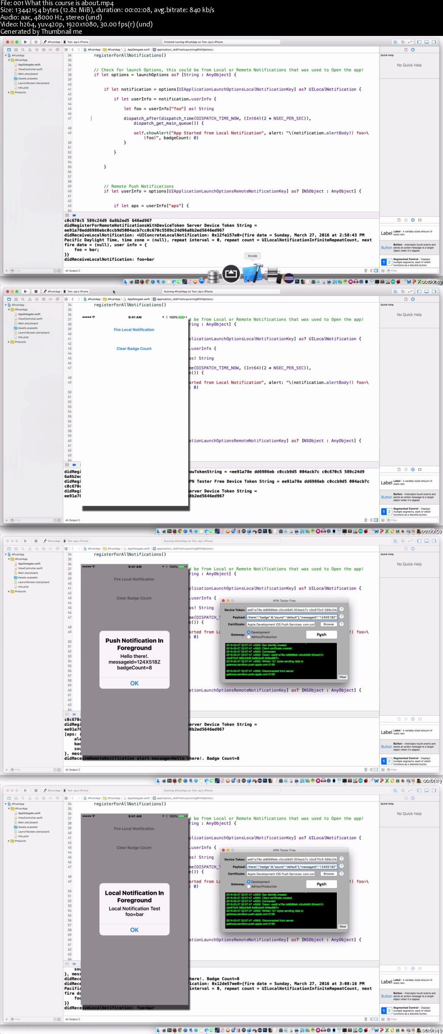The image size is (443, 1034).
Task: Expand Products folder triangle, 00:00:59 frame
Action: (9, 342)
